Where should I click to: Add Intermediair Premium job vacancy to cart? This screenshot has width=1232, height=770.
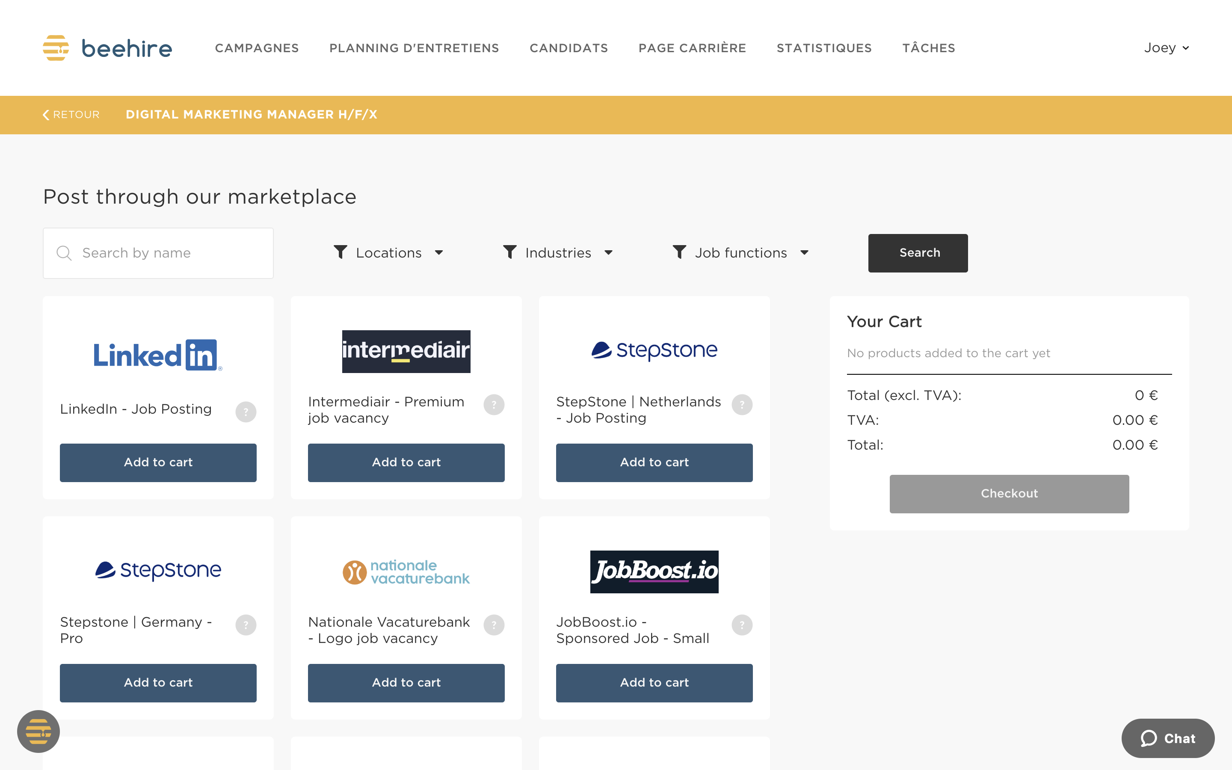point(406,462)
